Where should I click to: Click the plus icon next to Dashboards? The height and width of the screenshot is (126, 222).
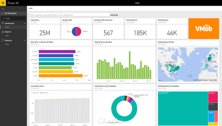pyautogui.click(x=25, y=23)
